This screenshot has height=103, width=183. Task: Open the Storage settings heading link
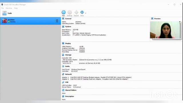coord(68,55)
